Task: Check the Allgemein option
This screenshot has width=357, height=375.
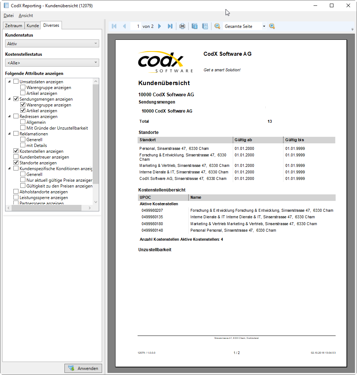Action: pos(23,122)
